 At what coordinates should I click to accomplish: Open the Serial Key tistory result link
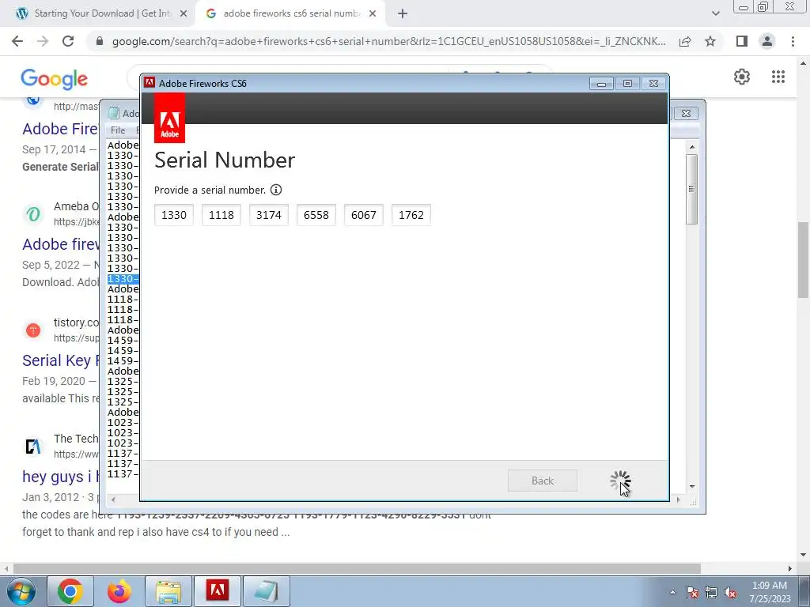point(60,360)
